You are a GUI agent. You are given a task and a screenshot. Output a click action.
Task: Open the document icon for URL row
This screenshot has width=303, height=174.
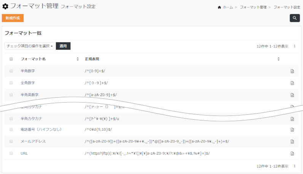tap(292, 153)
